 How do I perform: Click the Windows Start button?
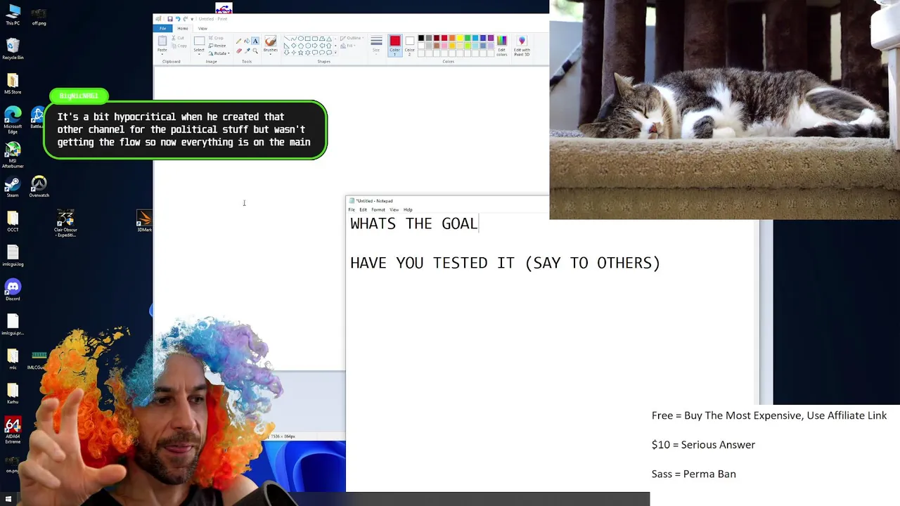[x=8, y=500]
